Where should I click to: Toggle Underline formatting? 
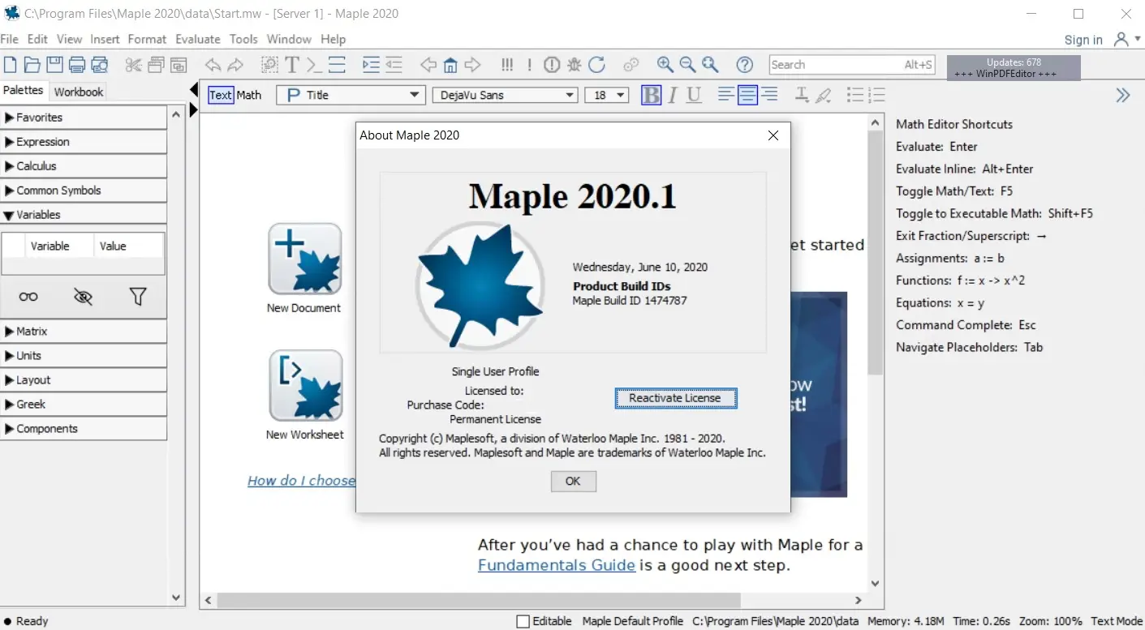pos(694,95)
